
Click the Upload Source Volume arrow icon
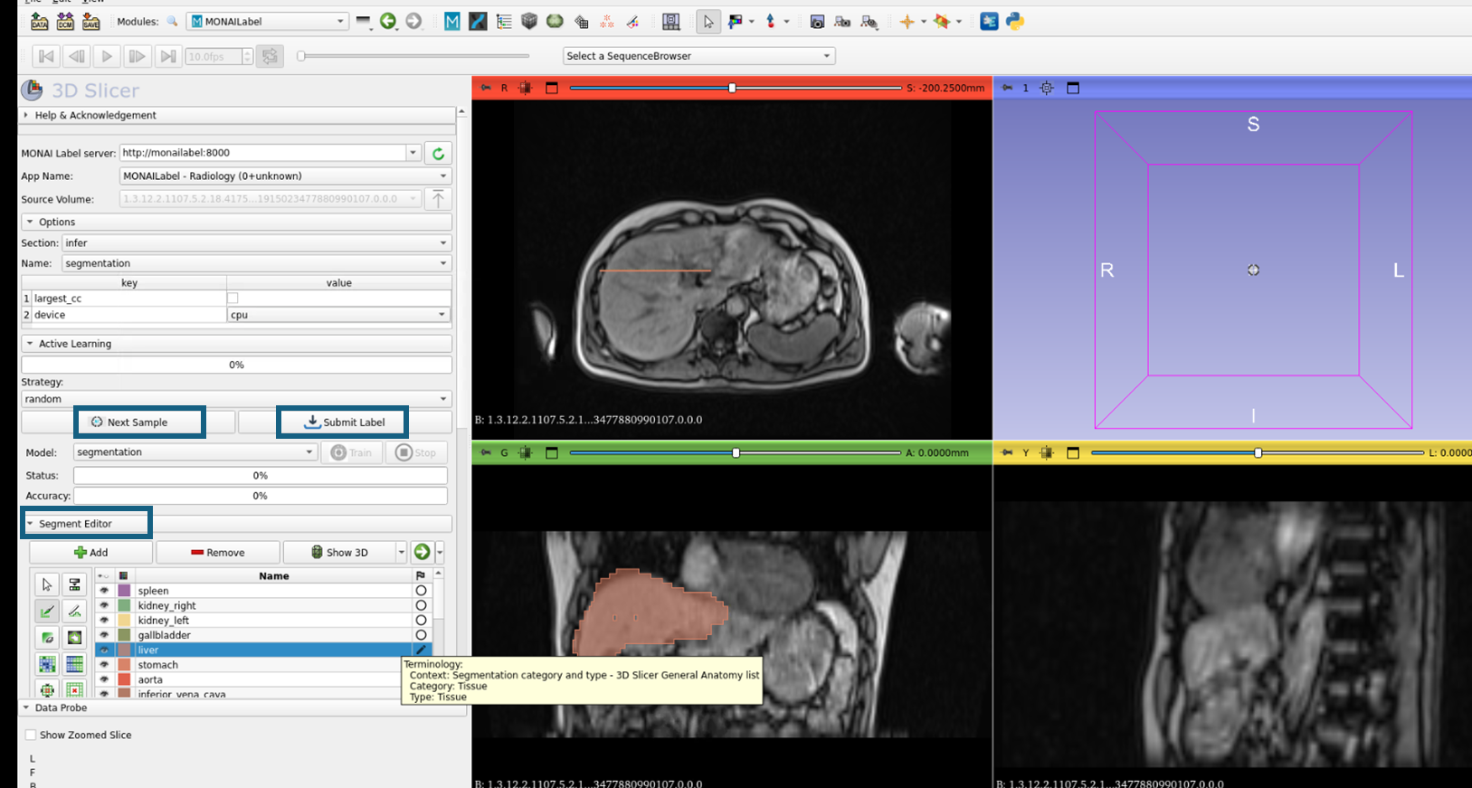[438, 199]
